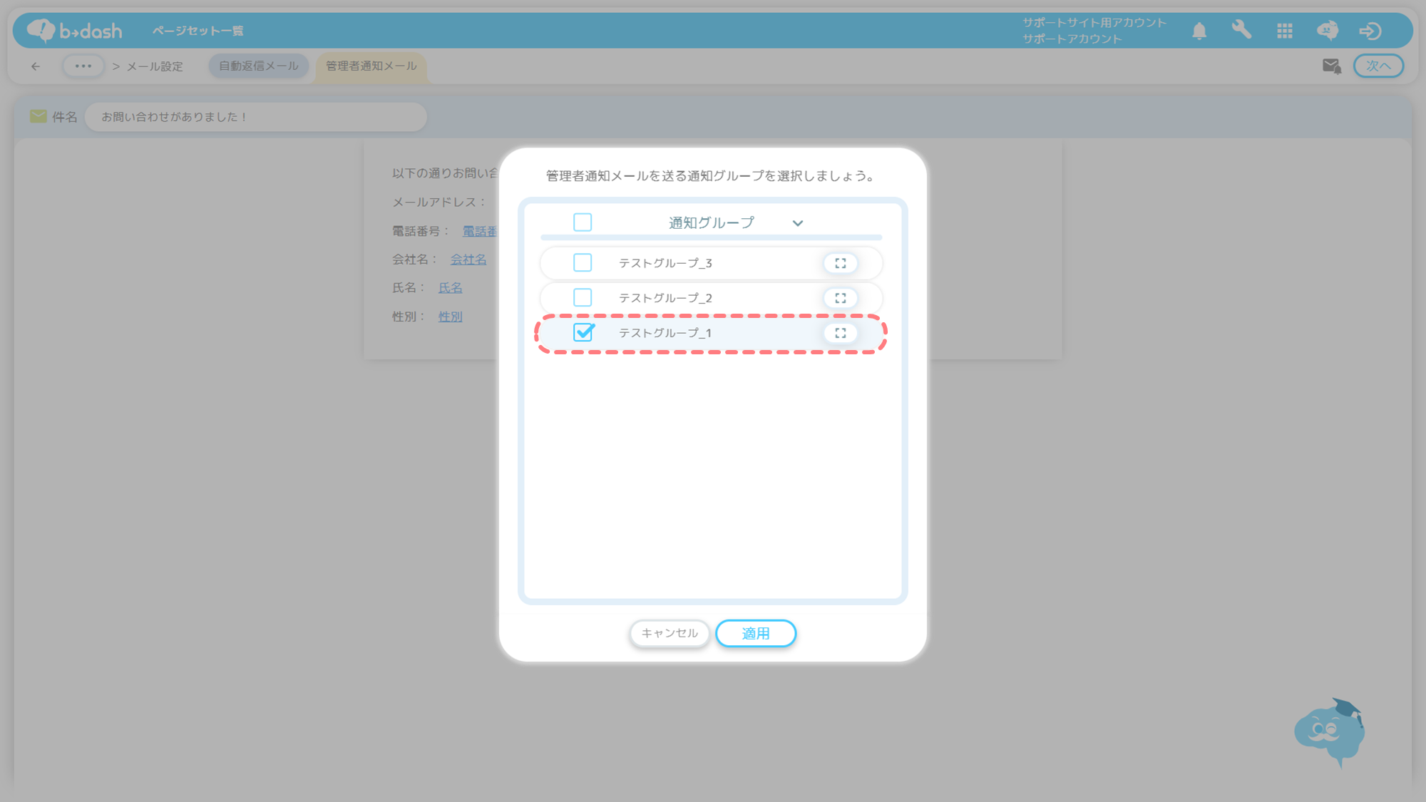Toggle the select-all 通知グループ header checkbox
Image resolution: width=1426 pixels, height=802 pixels.
583,222
